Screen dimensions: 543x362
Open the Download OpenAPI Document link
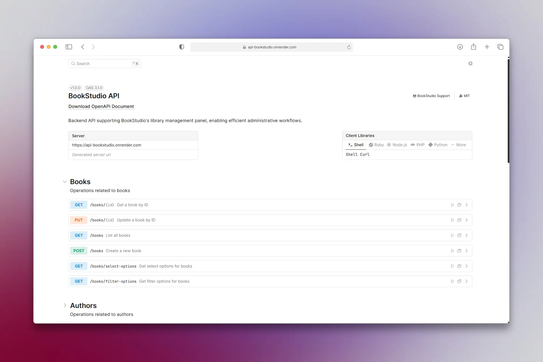click(101, 106)
